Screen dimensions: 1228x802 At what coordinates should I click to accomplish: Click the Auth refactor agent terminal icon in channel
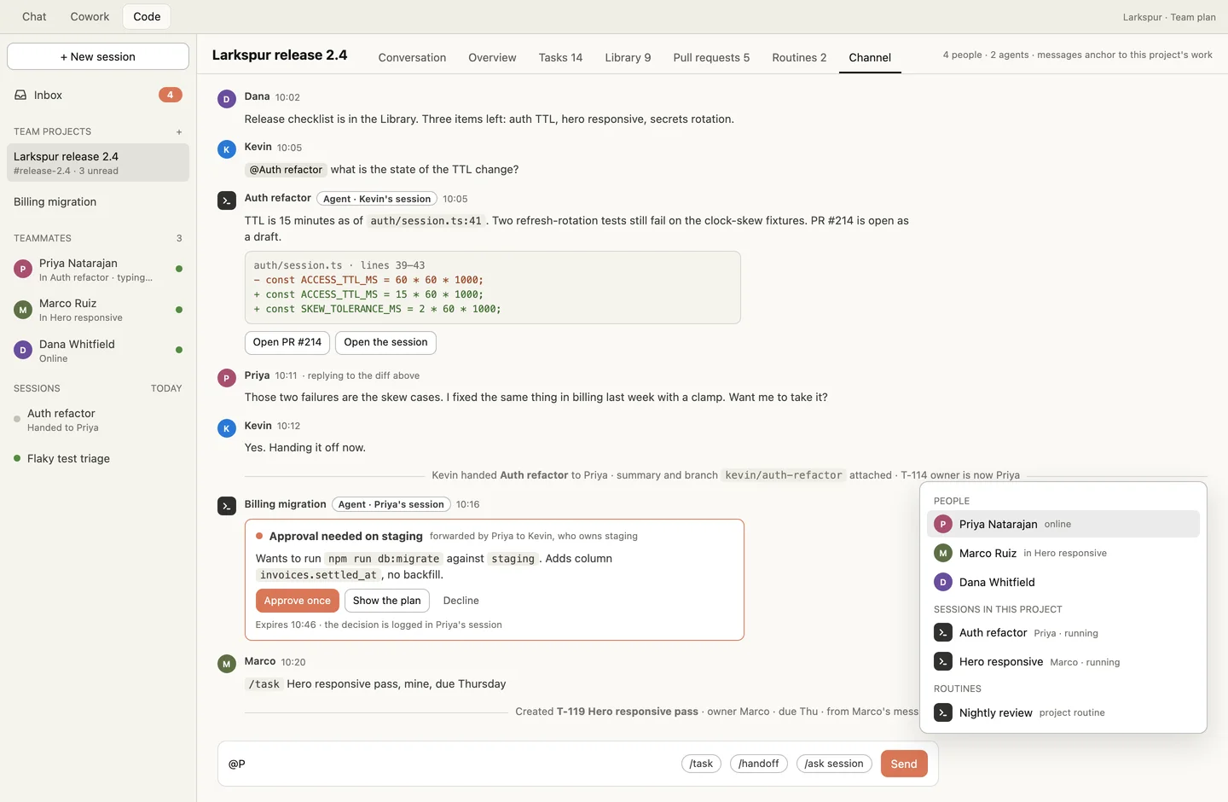click(x=227, y=200)
